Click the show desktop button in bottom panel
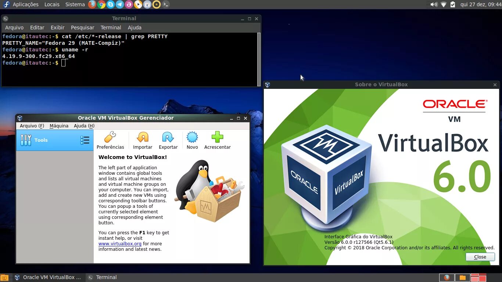Screen dimensions: 502x282 [4, 278]
